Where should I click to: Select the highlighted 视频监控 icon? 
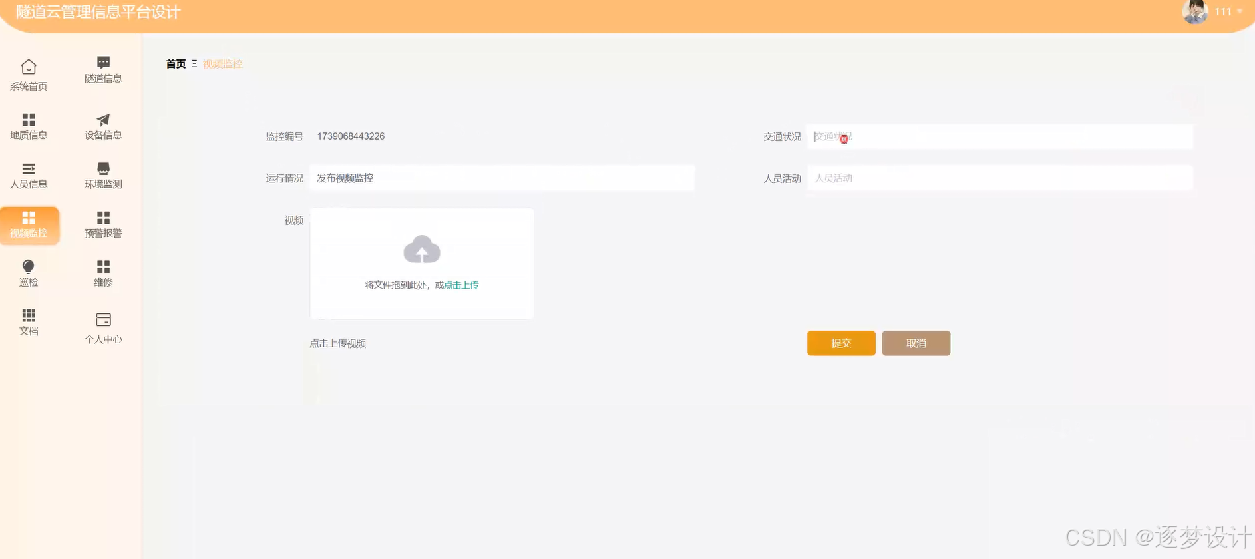tap(29, 218)
